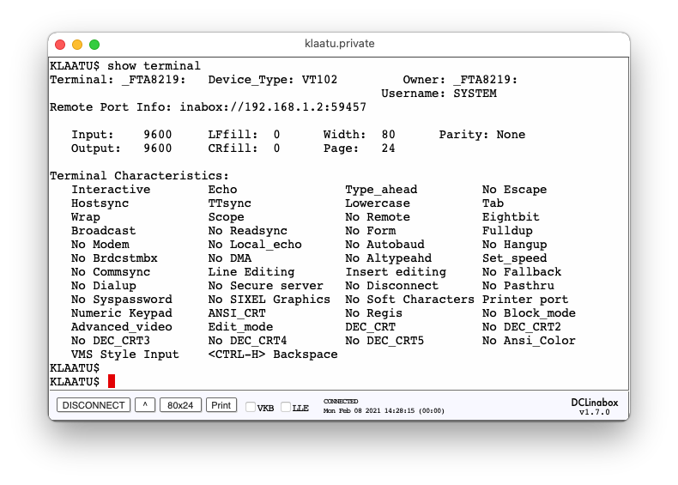Click the v1.7.0 version label
This screenshot has width=678, height=485.
tap(595, 412)
